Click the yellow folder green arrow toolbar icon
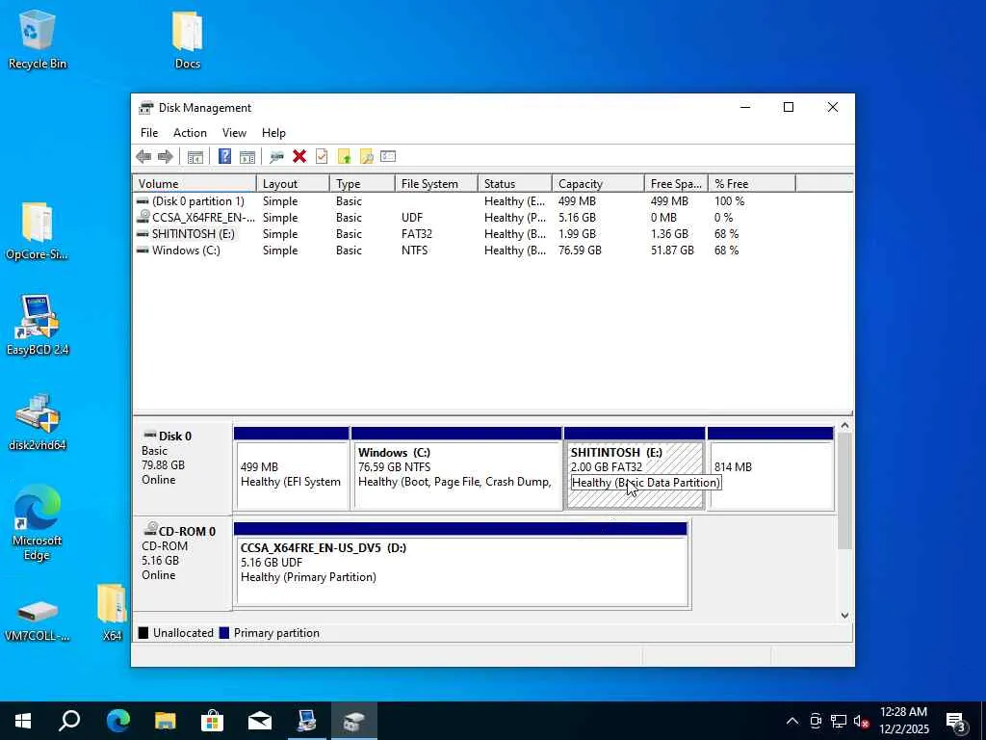This screenshot has height=740, width=986. coord(344,157)
